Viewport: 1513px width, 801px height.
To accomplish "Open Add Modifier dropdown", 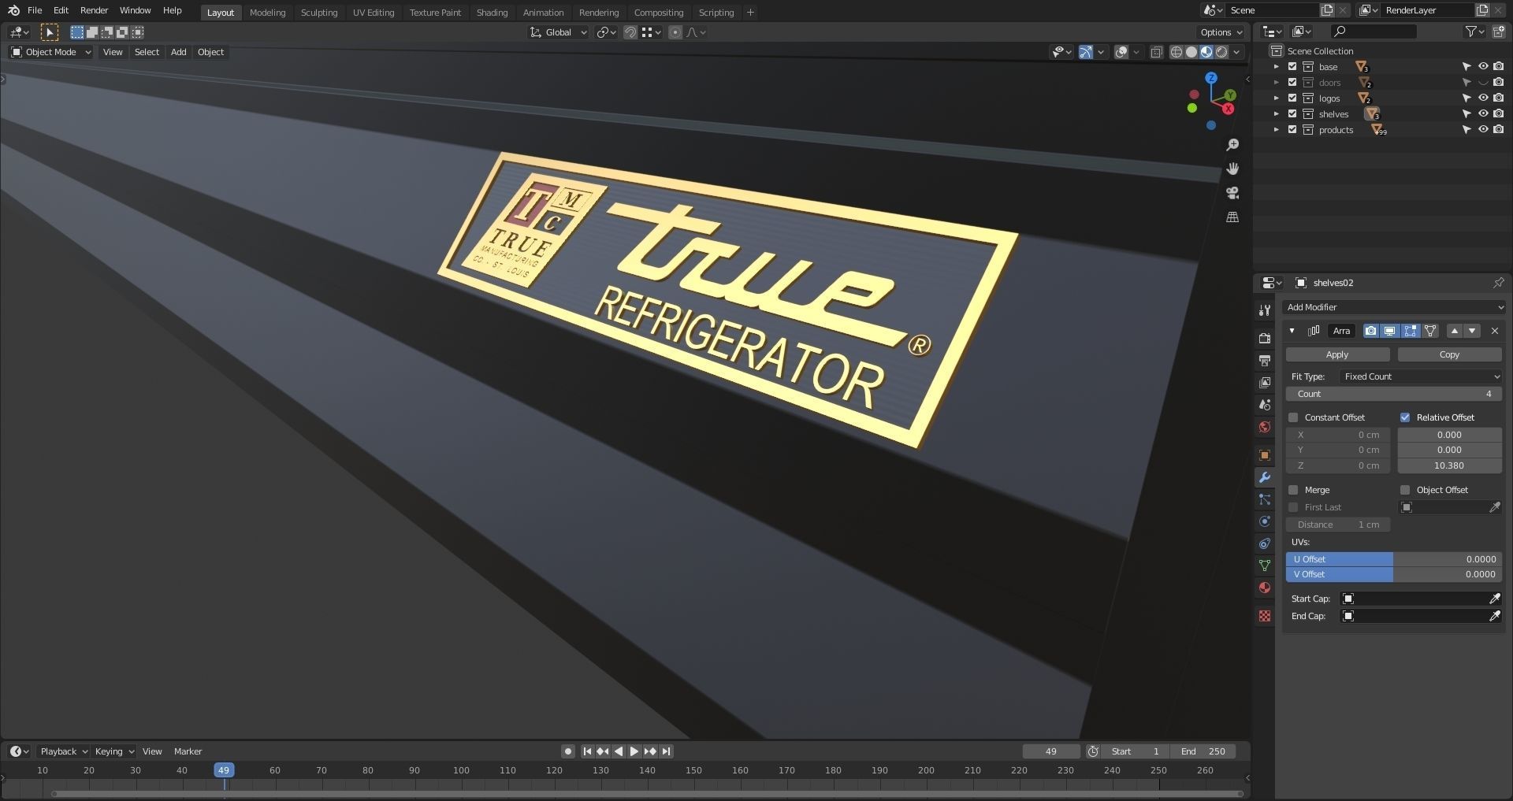I will (x=1394, y=307).
